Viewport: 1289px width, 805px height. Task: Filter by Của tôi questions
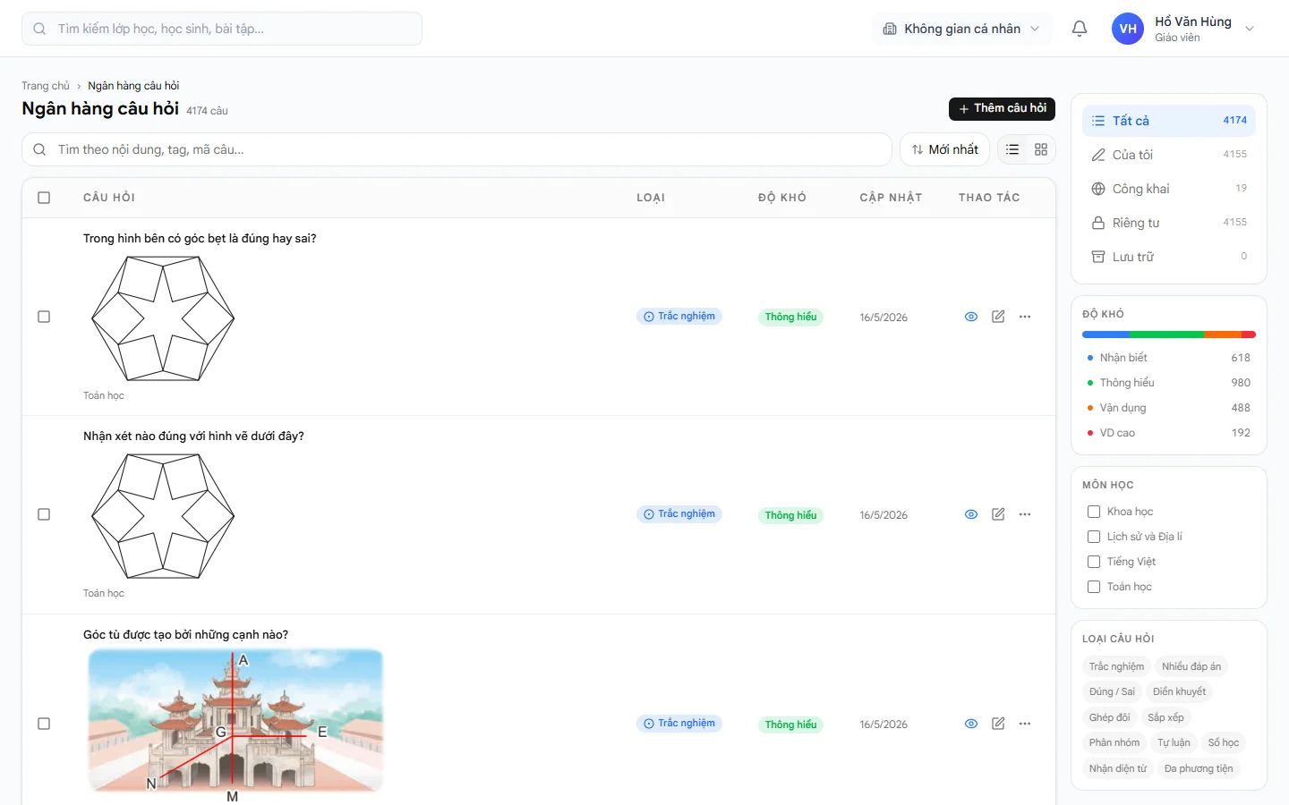1169,155
